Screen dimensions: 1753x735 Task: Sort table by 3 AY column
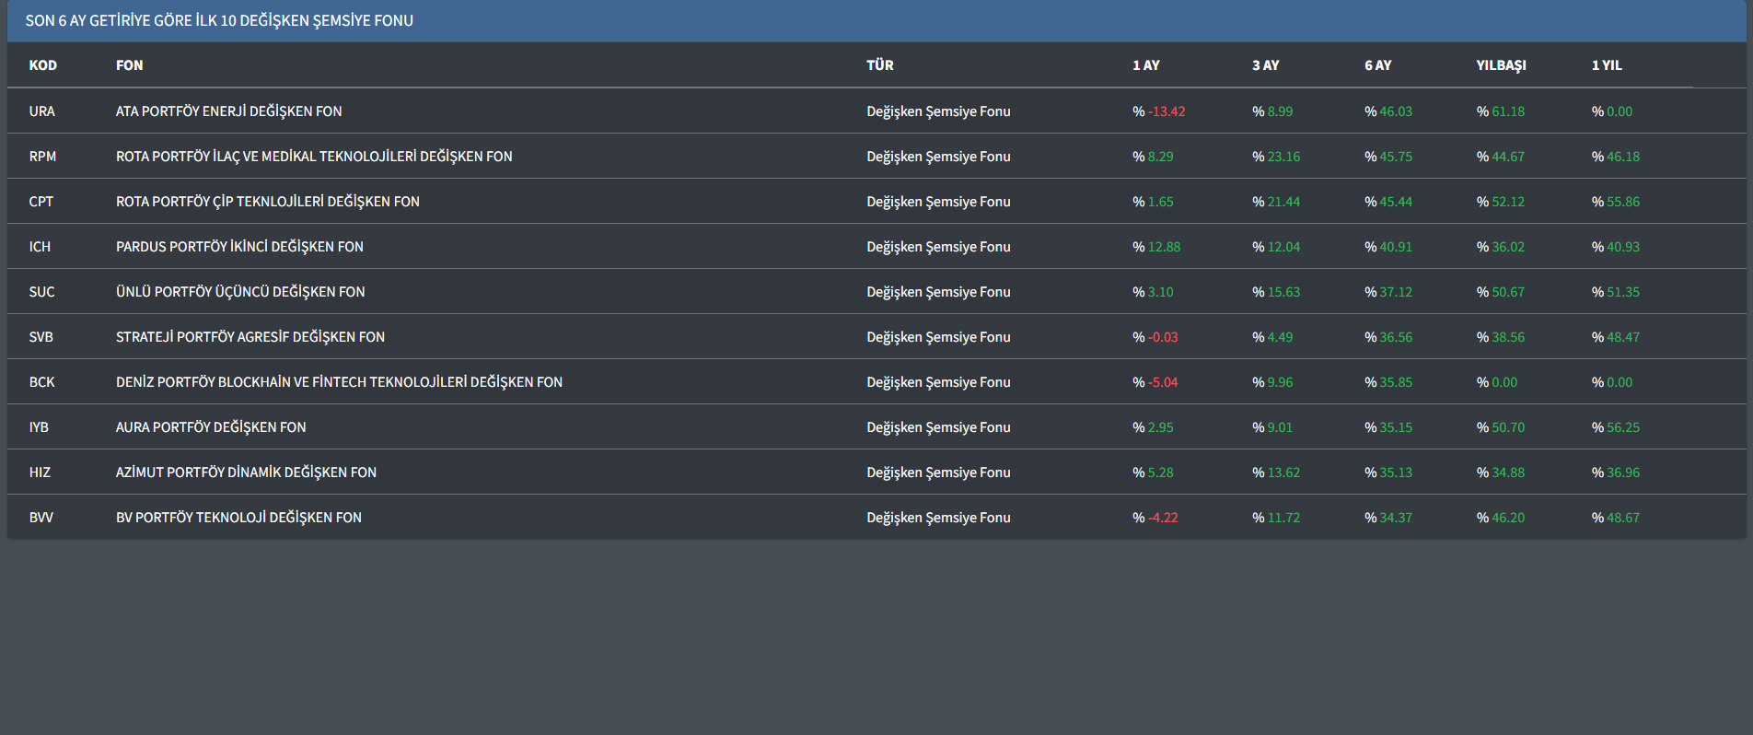click(x=1266, y=65)
